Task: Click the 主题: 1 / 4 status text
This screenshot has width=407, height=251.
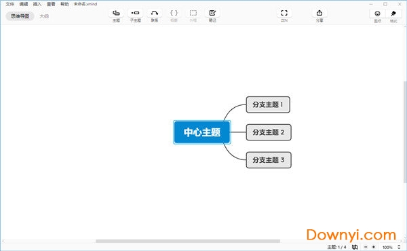Action: coord(336,247)
